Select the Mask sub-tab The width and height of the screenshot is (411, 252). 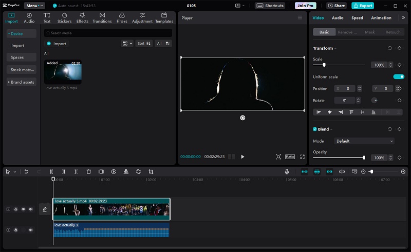tap(370, 32)
